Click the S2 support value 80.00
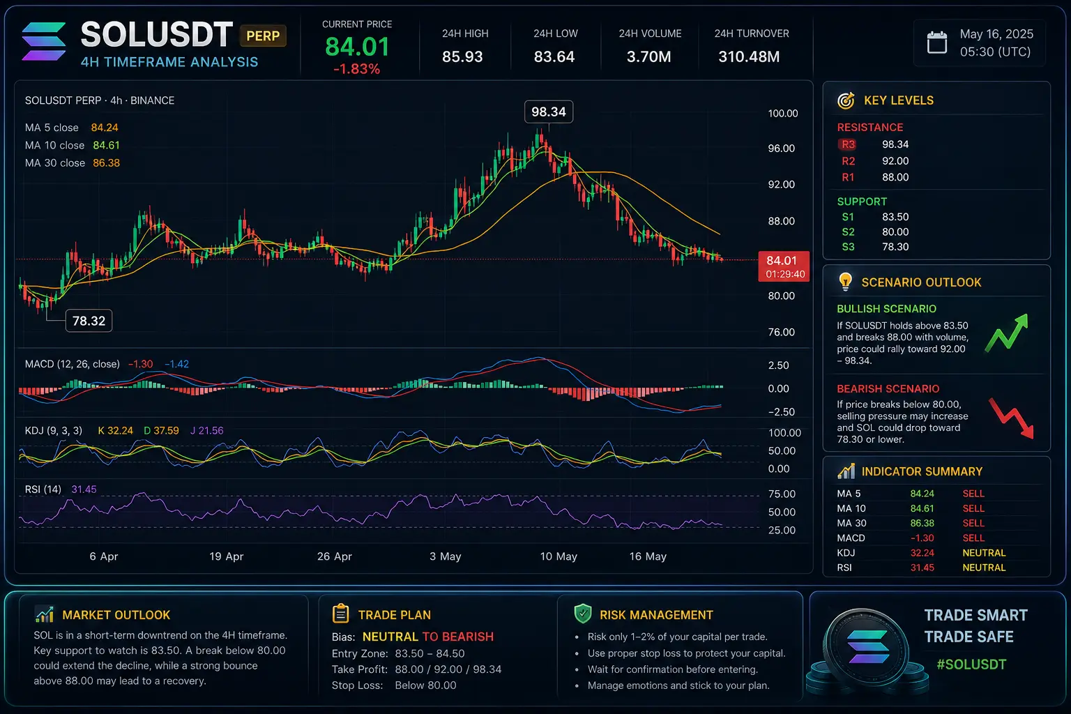Image resolution: width=1071 pixels, height=714 pixels. [x=895, y=232]
